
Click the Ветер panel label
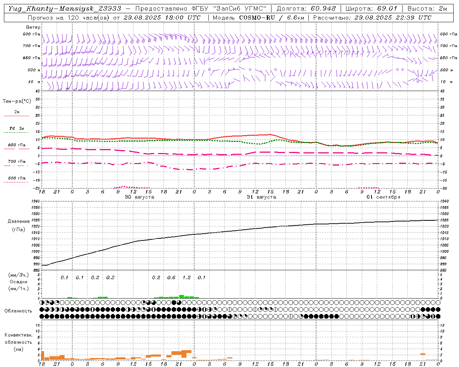click(33, 27)
